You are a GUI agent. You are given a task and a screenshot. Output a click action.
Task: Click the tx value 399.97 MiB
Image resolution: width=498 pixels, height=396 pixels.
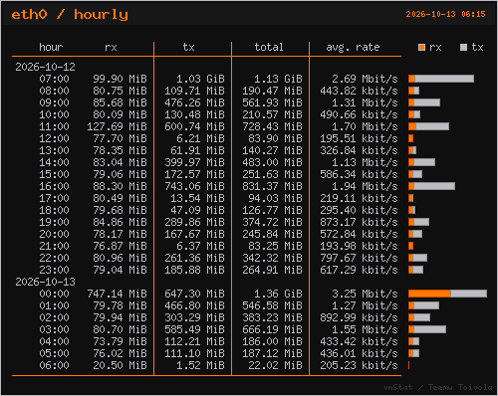[194, 162]
